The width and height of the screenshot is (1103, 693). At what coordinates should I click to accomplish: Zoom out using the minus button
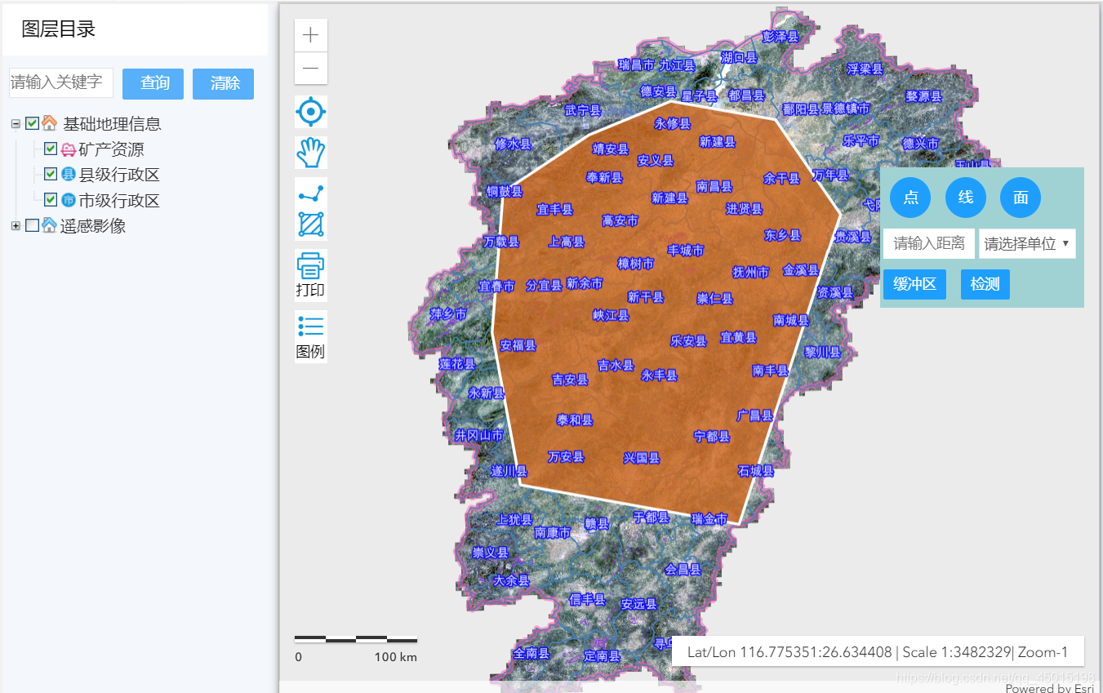pos(310,69)
